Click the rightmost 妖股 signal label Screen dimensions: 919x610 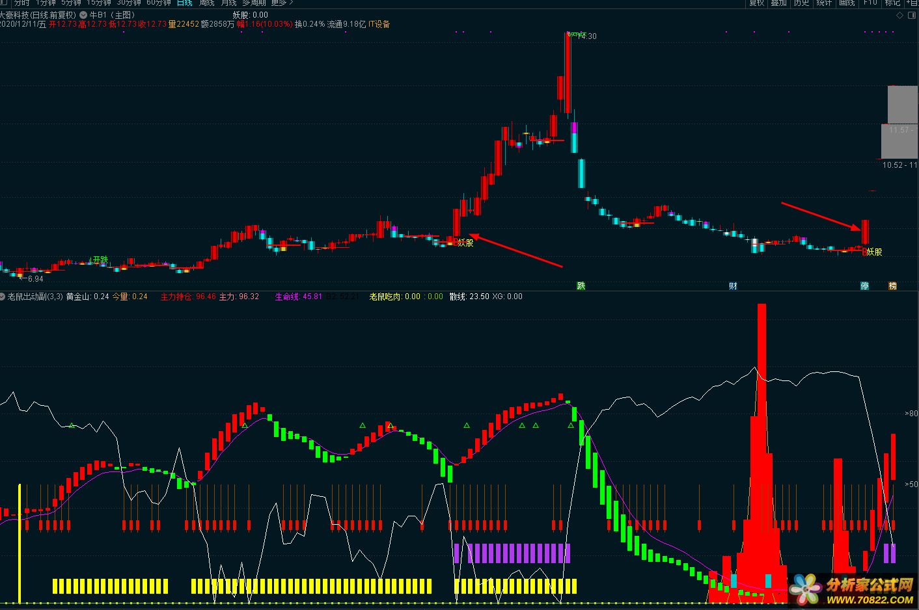[874, 252]
